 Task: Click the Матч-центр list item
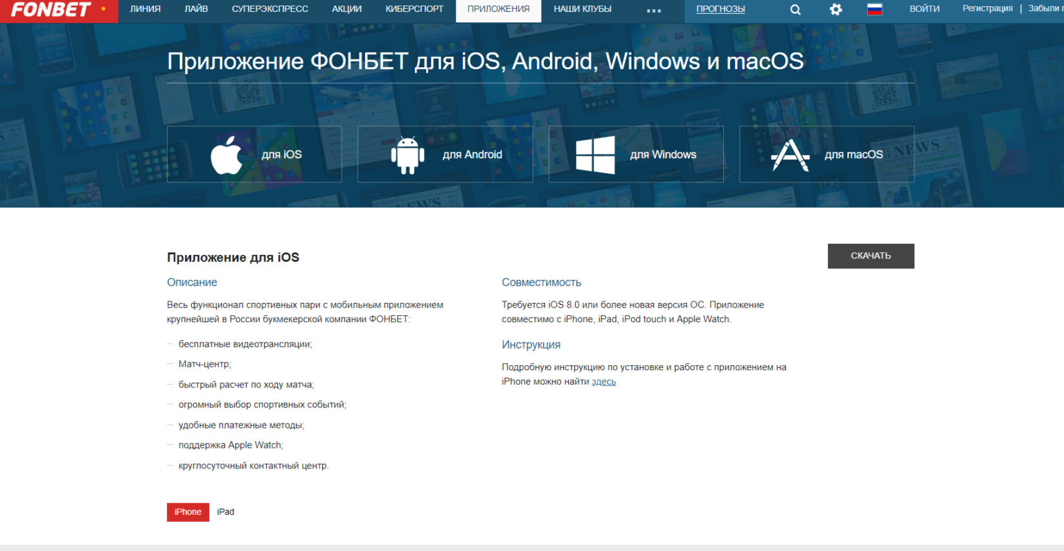[205, 365]
